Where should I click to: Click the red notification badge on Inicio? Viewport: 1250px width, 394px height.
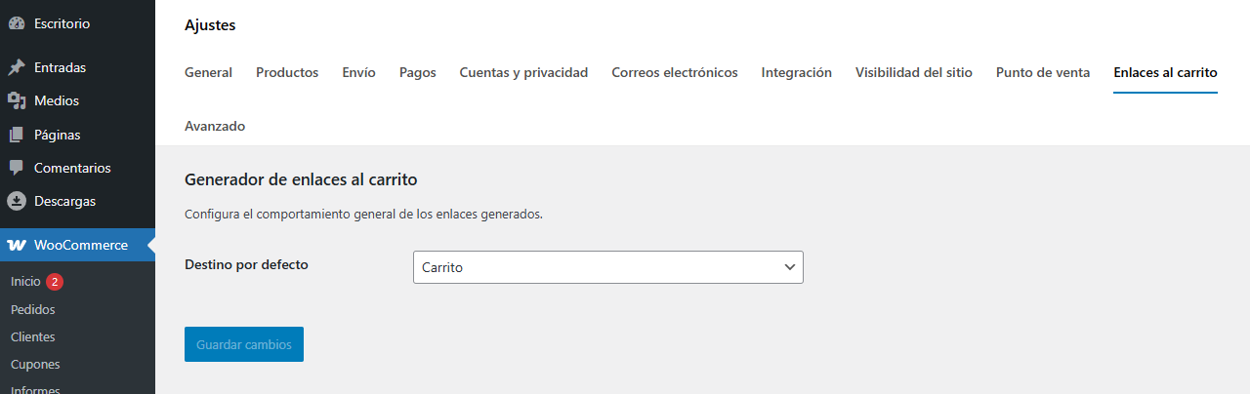[55, 282]
